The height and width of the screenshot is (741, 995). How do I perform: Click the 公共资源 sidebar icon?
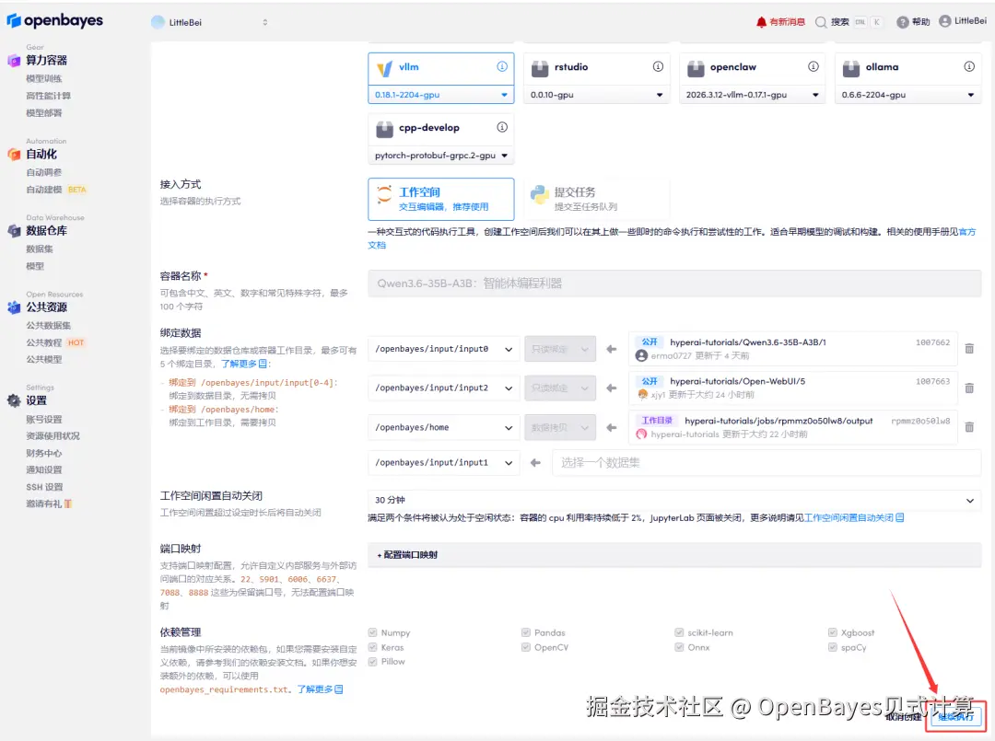(14, 307)
